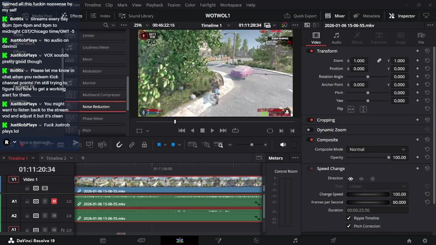Unmute audio track A1 with the red M
Image resolution: width=436 pixels, height=245 pixels.
click(54, 201)
